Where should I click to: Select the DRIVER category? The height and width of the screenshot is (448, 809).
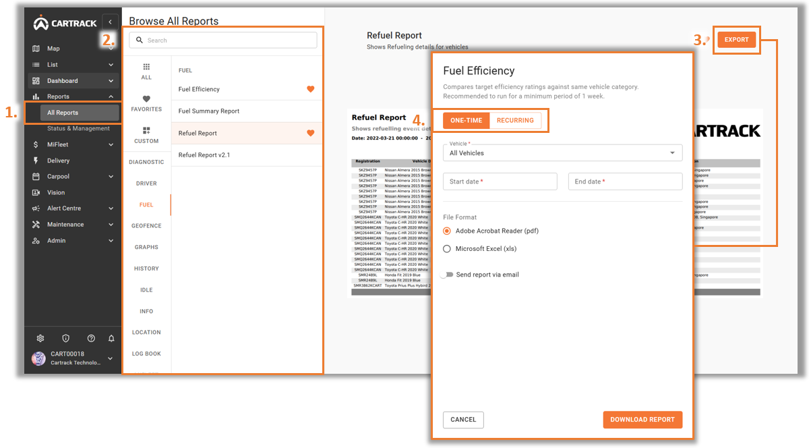[146, 184]
